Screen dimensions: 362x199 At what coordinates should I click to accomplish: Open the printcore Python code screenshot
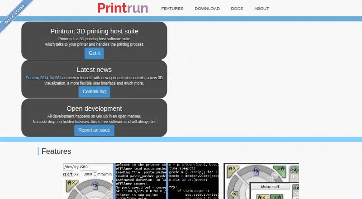(x=194, y=181)
